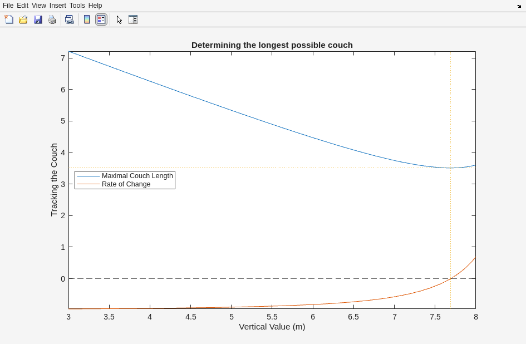Expand the Tools menu
This screenshot has height=344, width=526.
pyautogui.click(x=77, y=6)
